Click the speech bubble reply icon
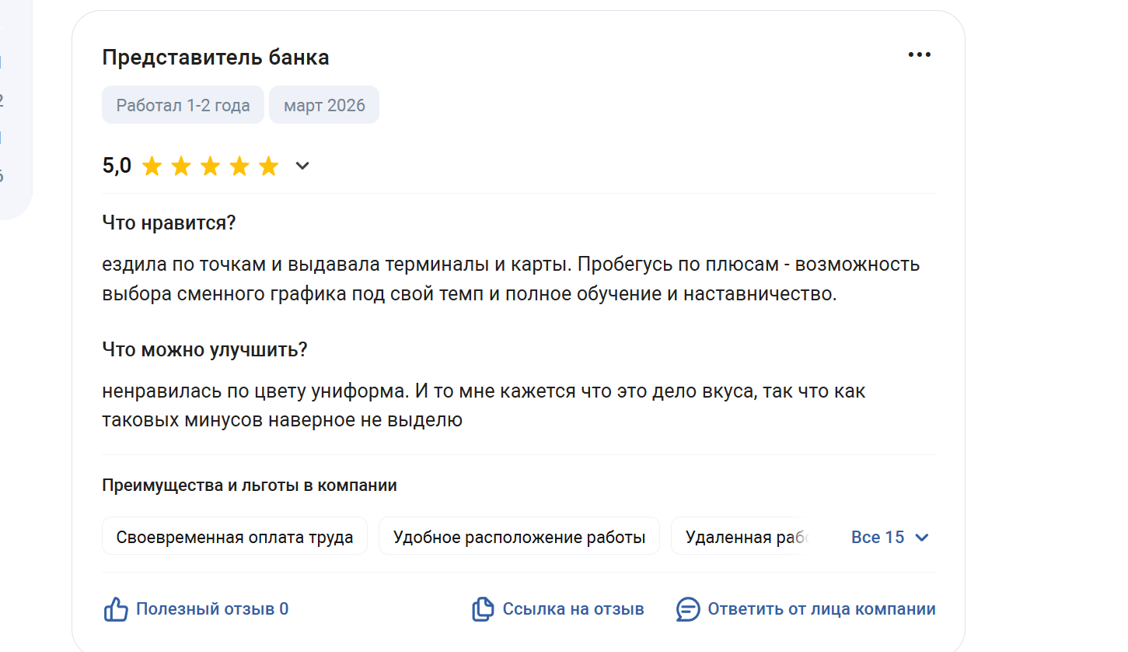 point(688,609)
